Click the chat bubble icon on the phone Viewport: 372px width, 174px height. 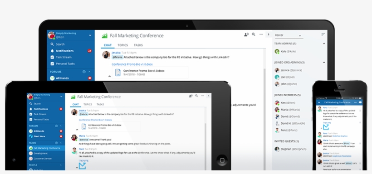360,102
